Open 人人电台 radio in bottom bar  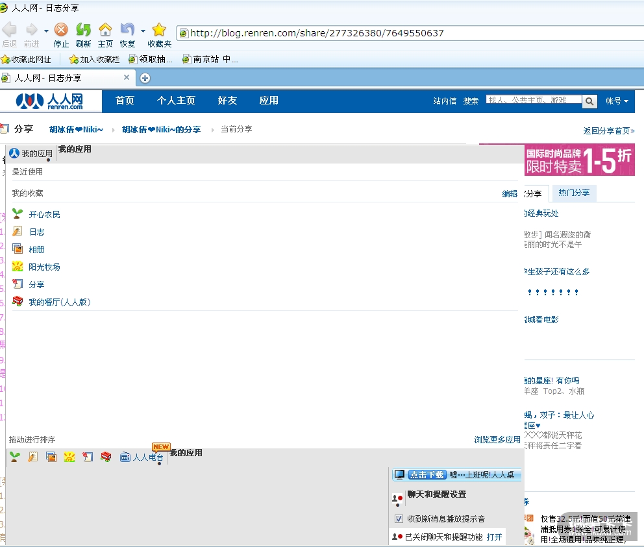click(142, 457)
